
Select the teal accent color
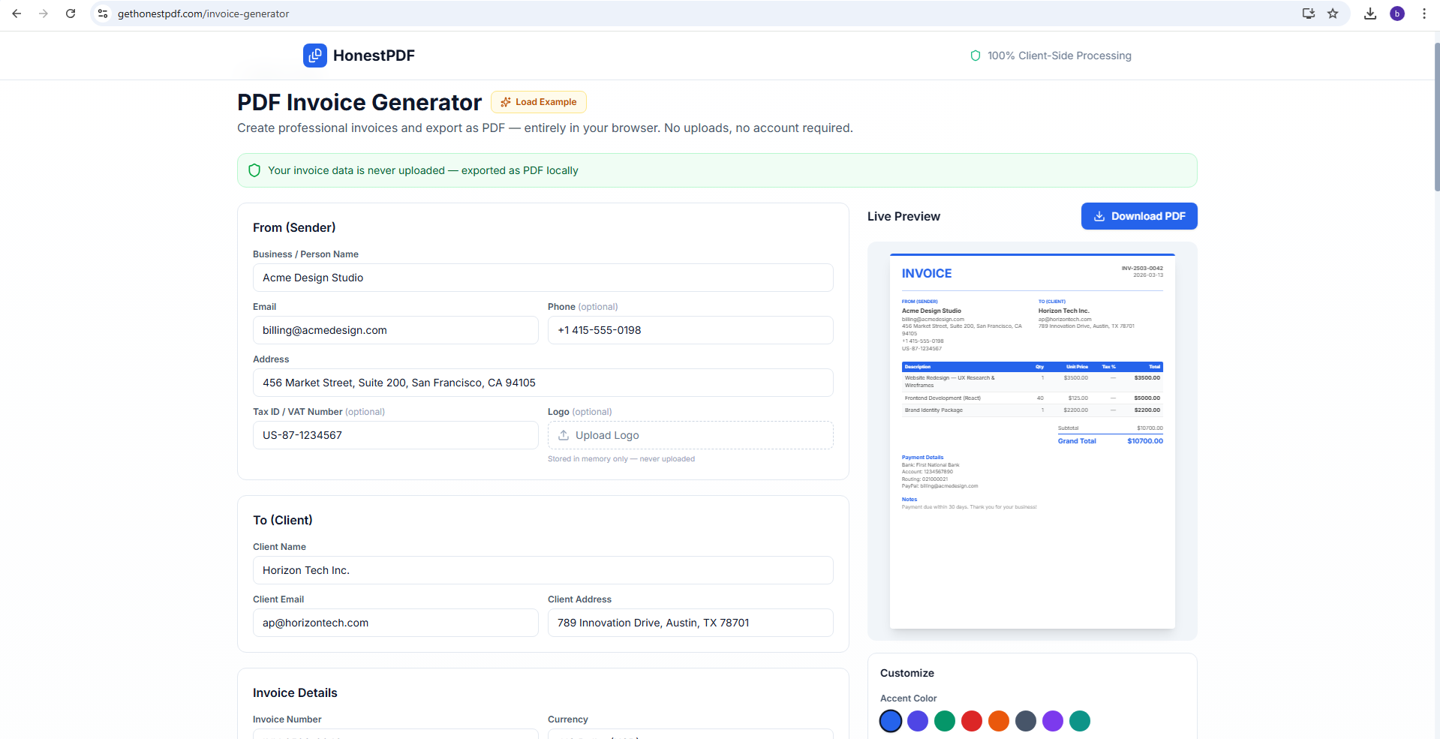tap(1080, 721)
